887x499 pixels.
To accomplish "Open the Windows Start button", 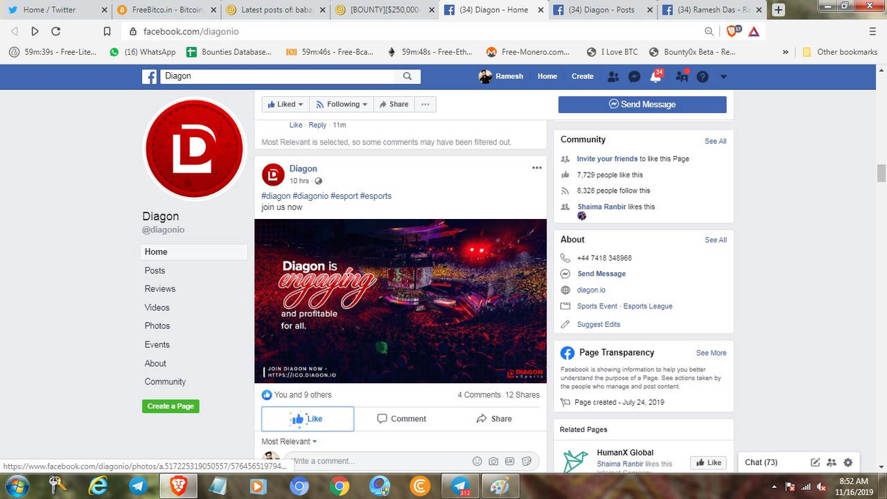I will 17,486.
